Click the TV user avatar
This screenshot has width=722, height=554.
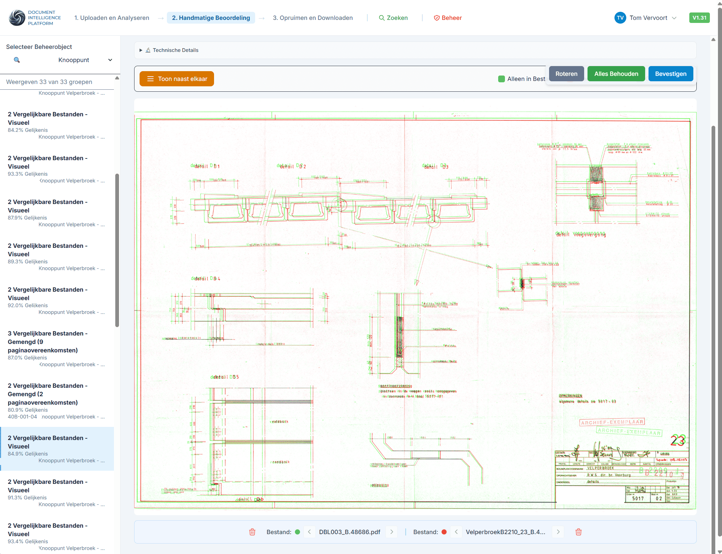pos(620,18)
